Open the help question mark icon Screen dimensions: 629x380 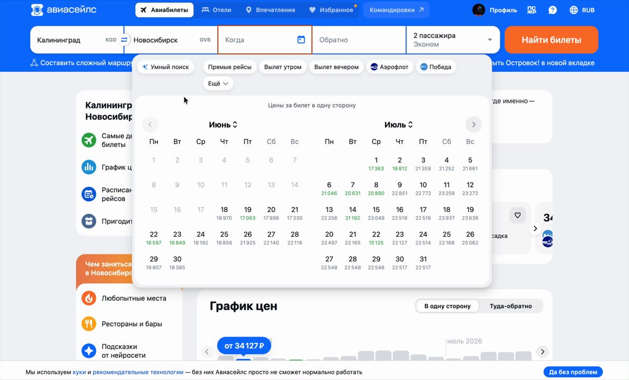(552, 10)
